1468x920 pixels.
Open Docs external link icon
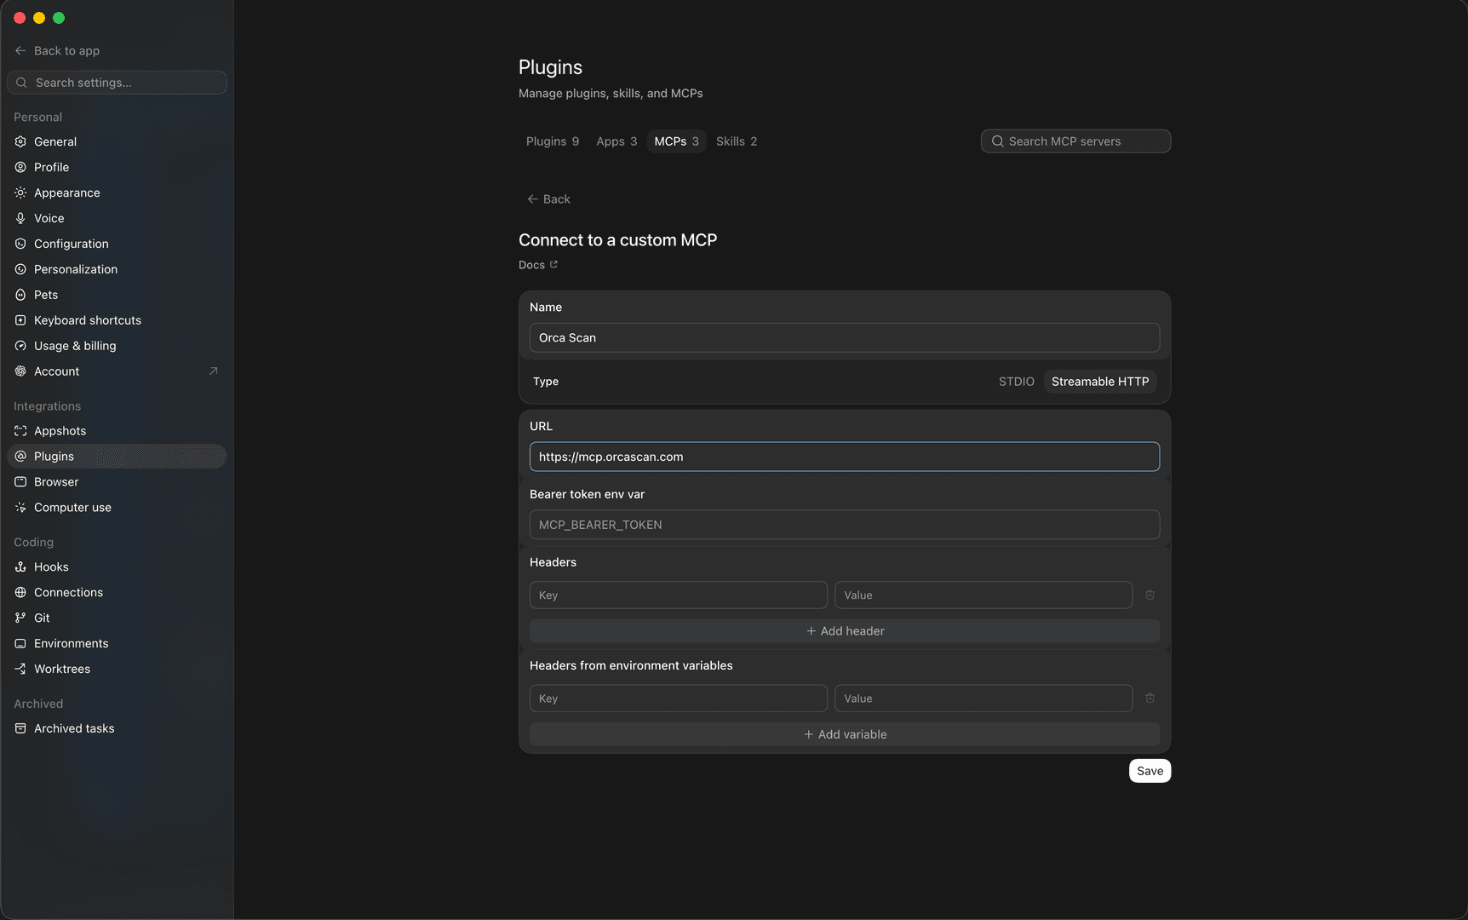pyautogui.click(x=553, y=264)
